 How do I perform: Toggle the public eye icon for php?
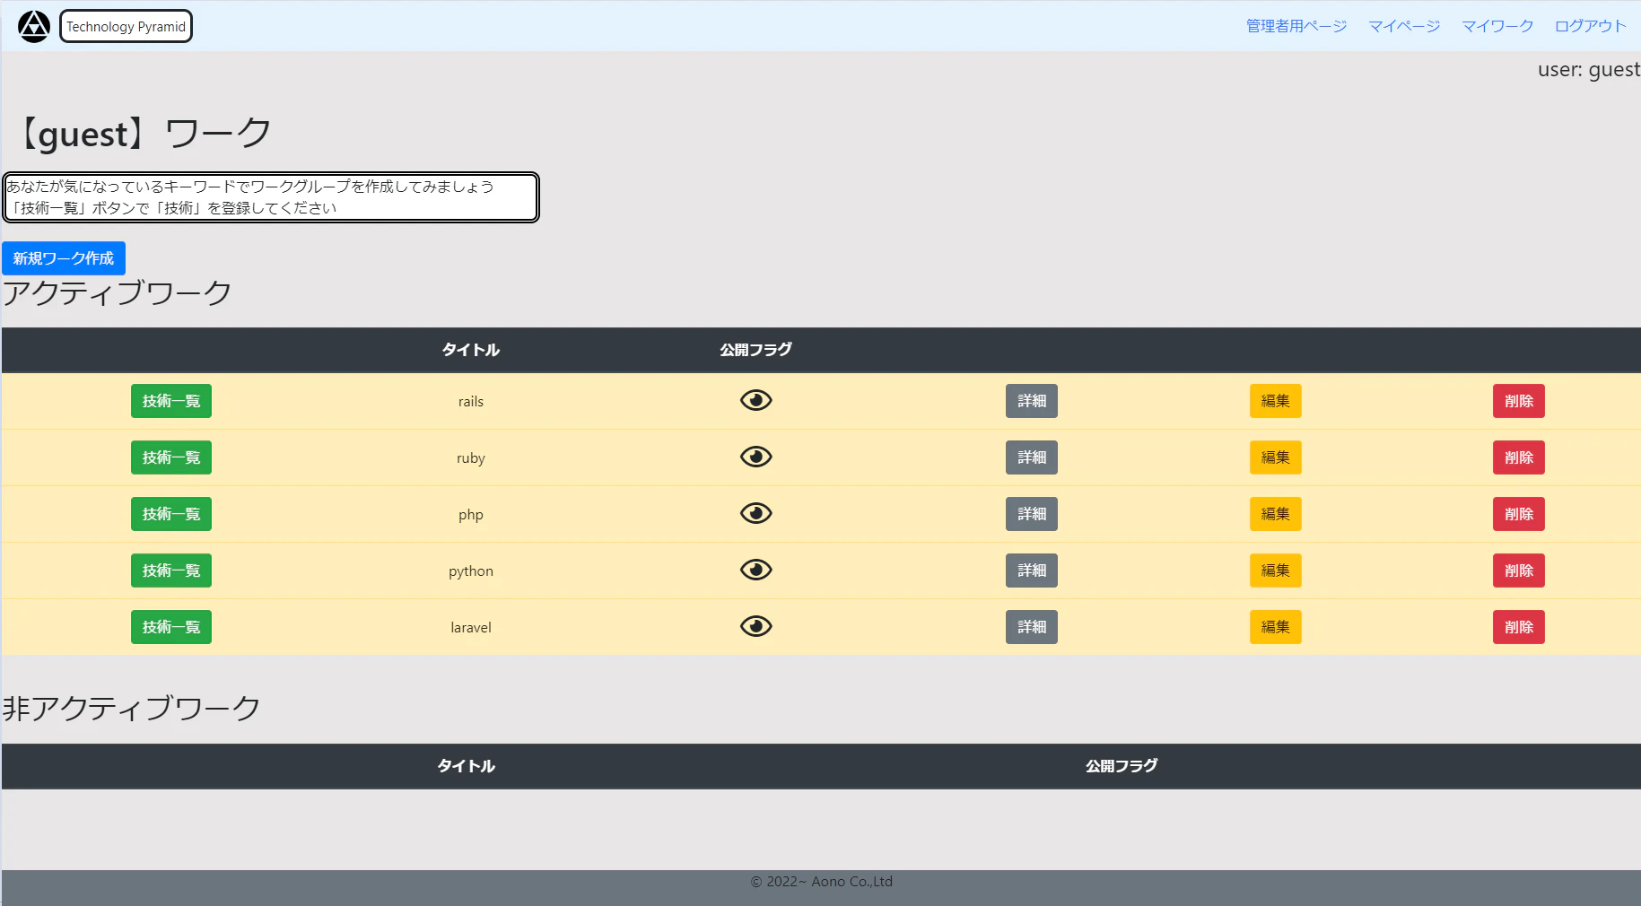[x=756, y=513]
